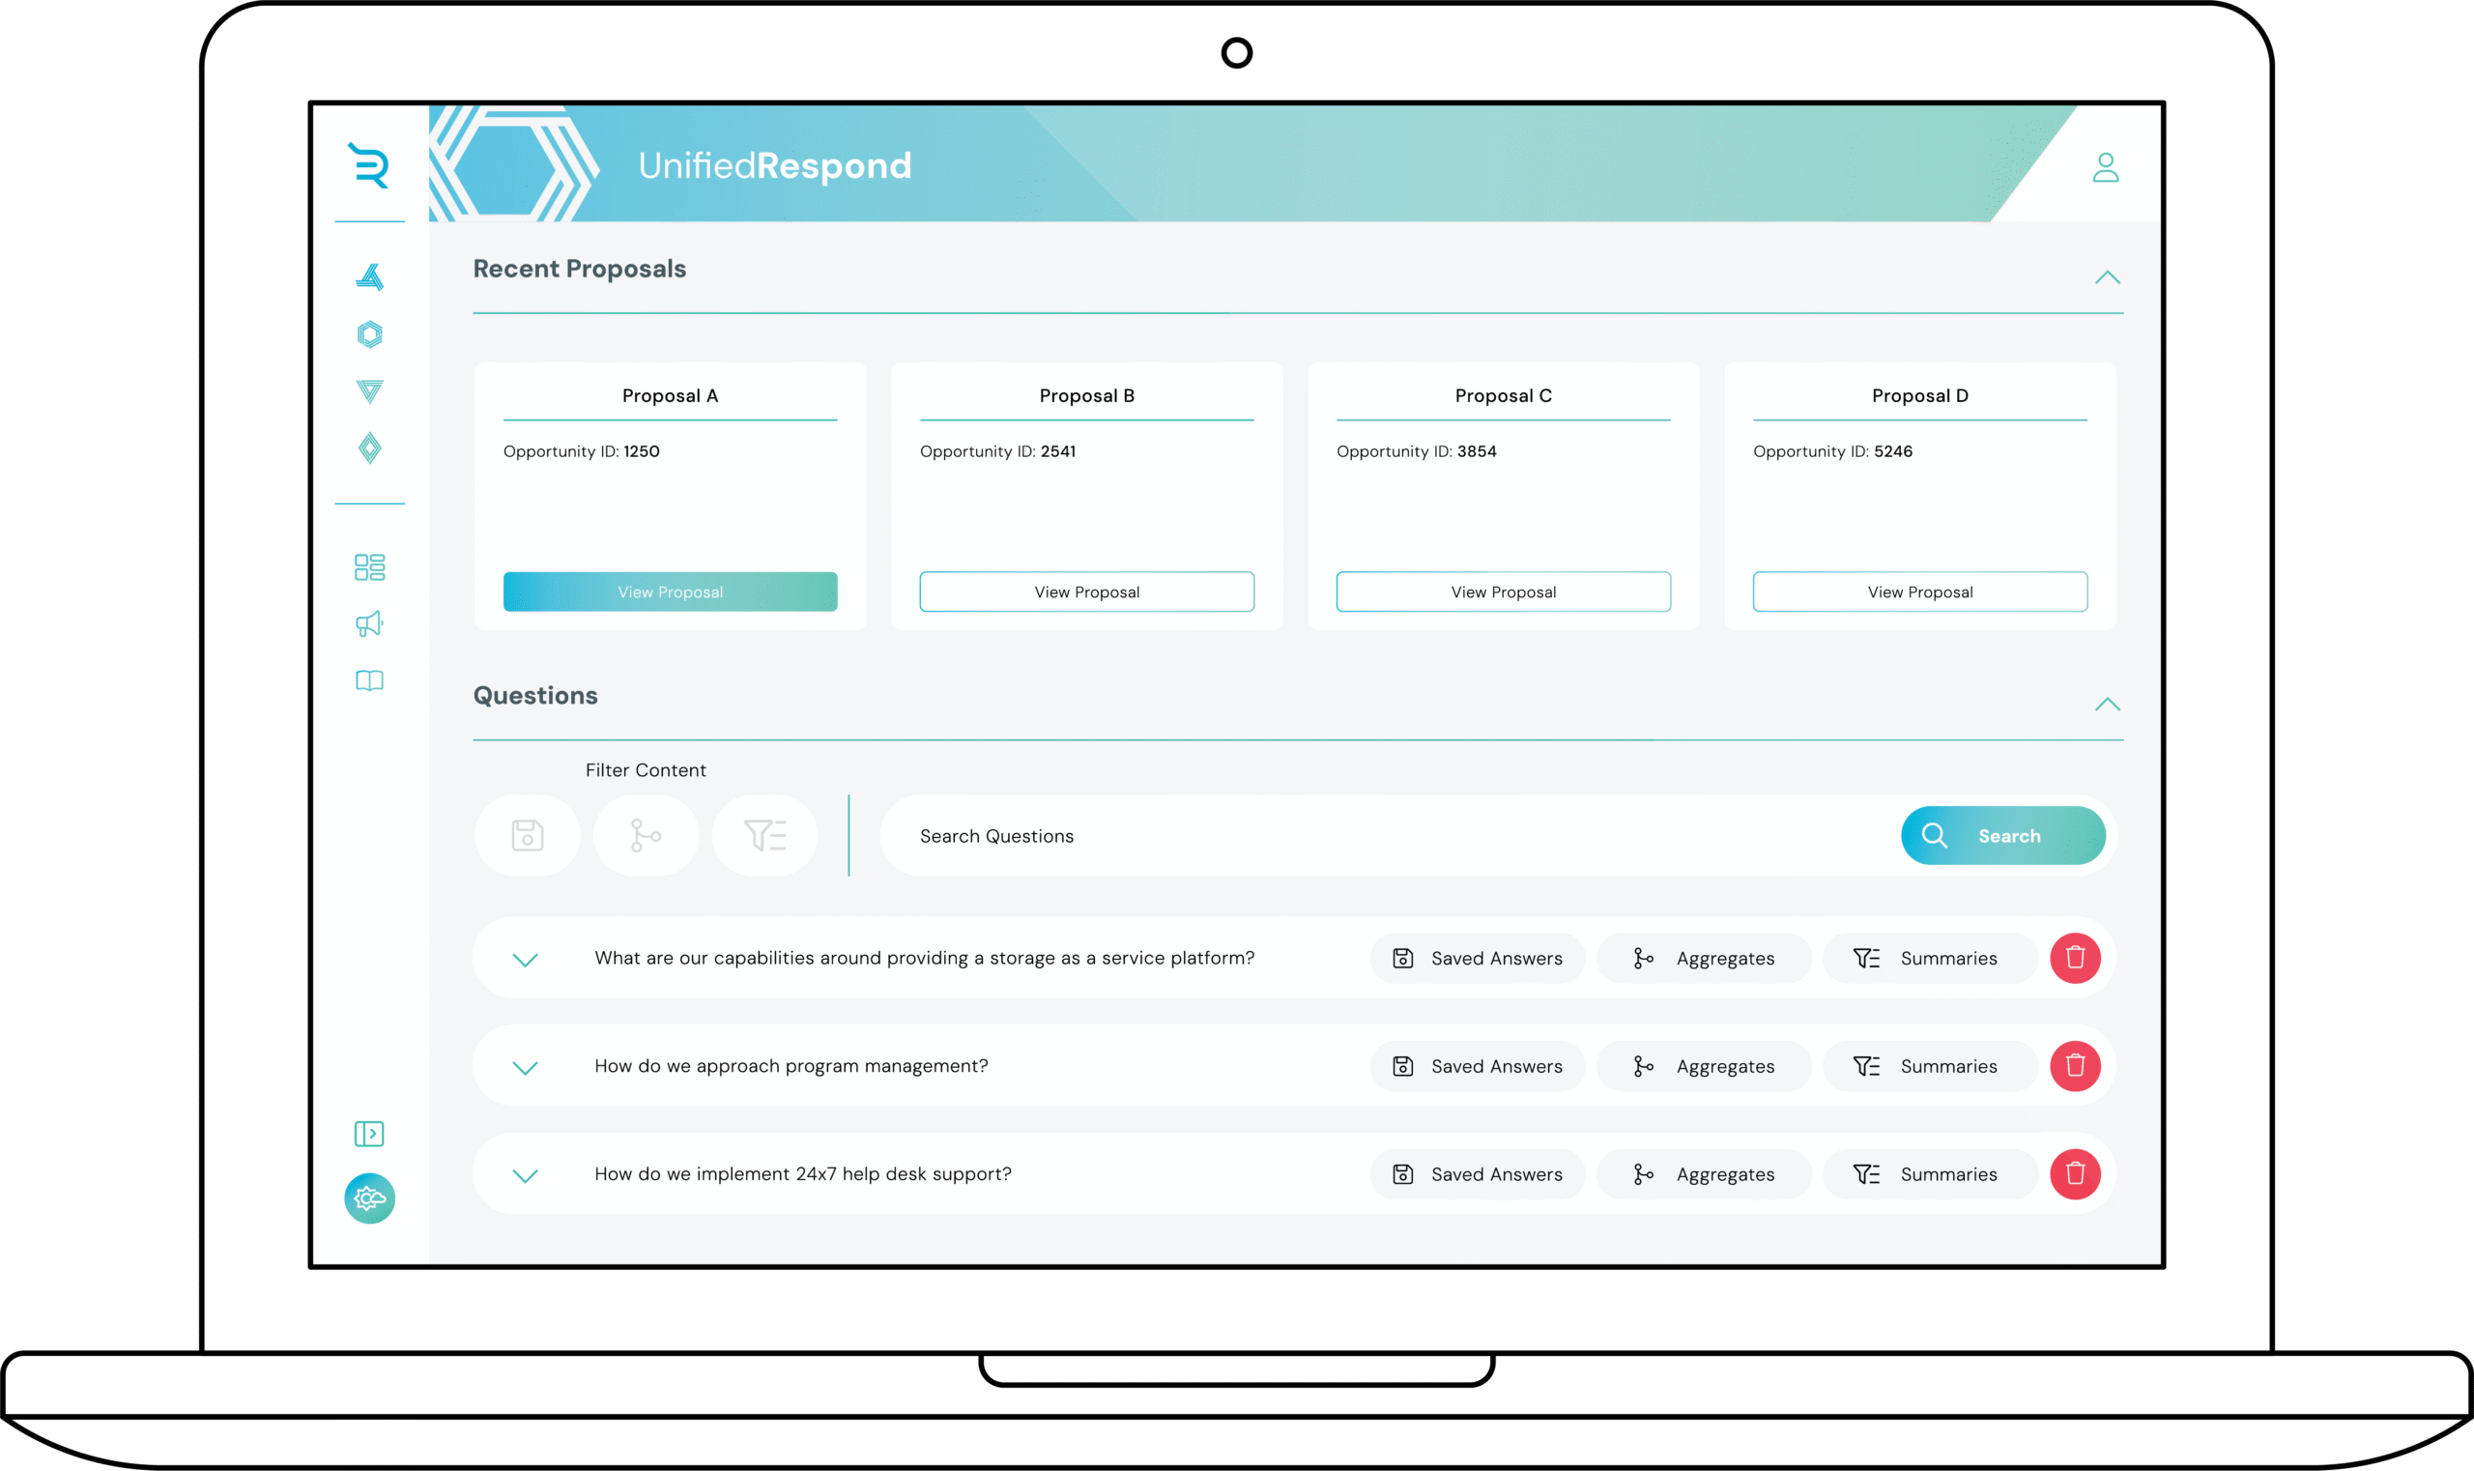Delete the program management question via trash button
Image resolution: width=2474 pixels, height=1471 pixels.
(2077, 1066)
